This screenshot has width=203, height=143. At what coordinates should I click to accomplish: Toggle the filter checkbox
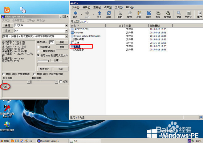(x=61, y=82)
